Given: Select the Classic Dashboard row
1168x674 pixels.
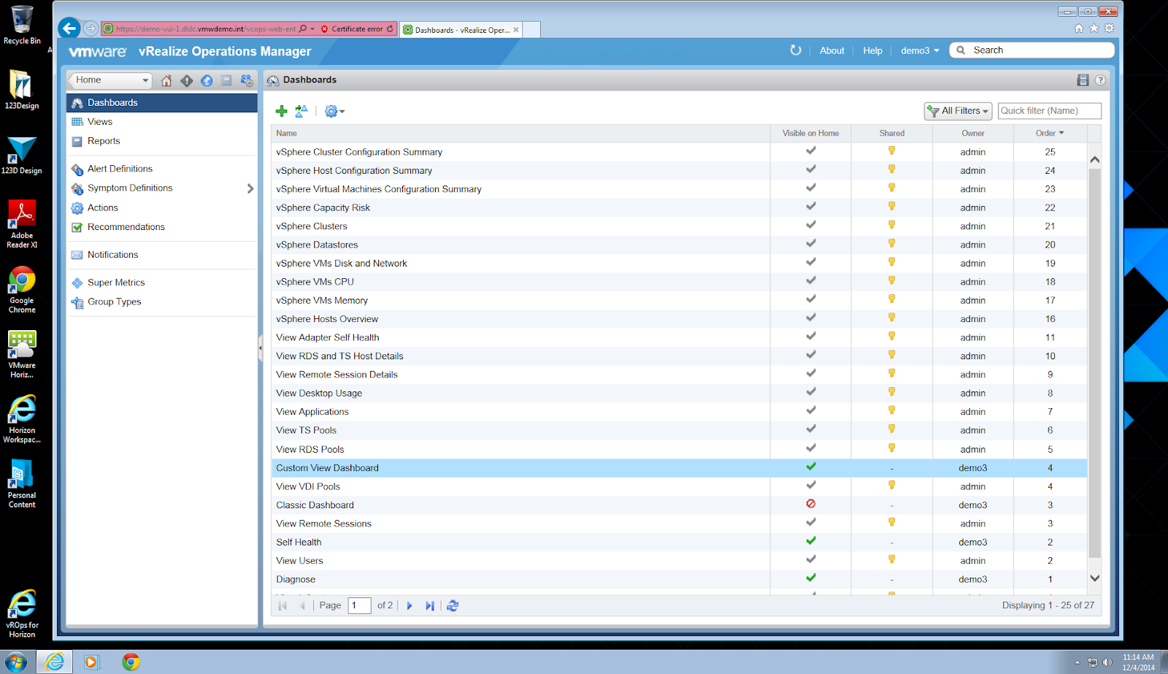Looking at the screenshot, I should (679, 505).
